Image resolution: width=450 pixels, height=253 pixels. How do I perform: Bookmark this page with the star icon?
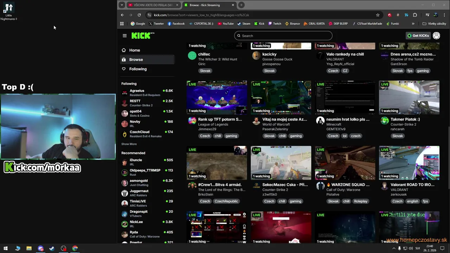[378, 15]
